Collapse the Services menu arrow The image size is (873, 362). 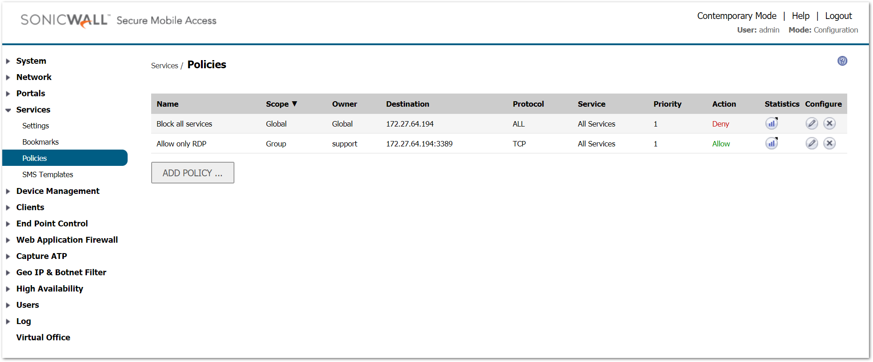(8, 110)
